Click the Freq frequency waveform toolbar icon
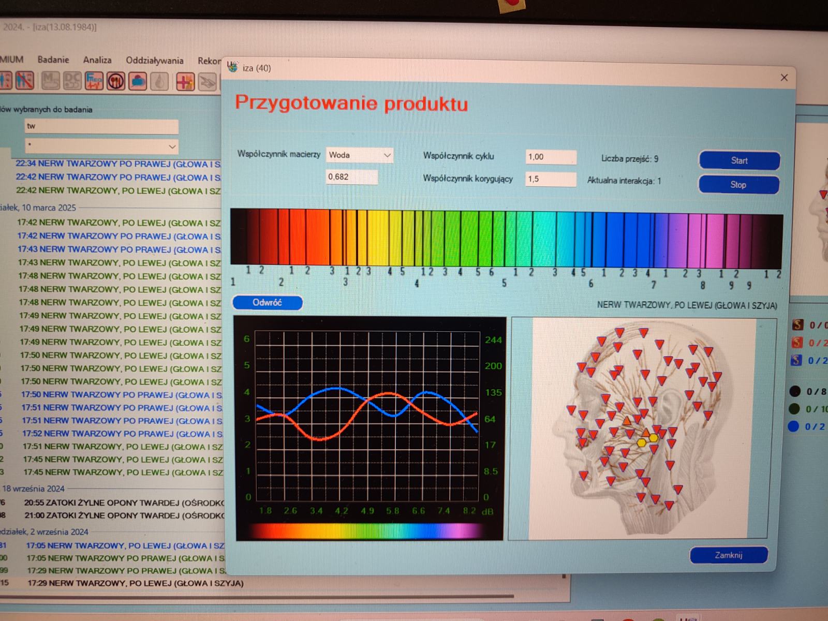The height and width of the screenshot is (621, 828). [x=94, y=81]
